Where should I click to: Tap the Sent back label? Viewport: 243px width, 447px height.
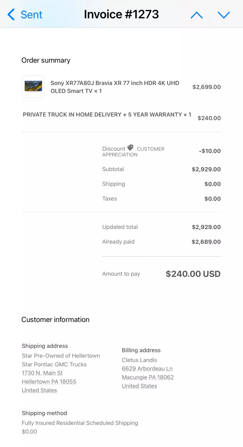[31, 15]
